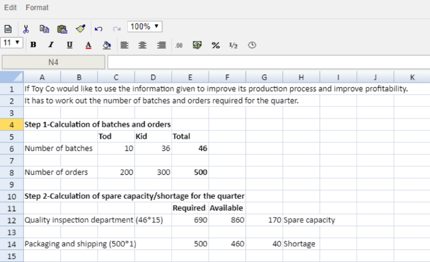The width and height of the screenshot is (430, 262).
Task: Select the format painter brush icon
Action: [x=81, y=29]
